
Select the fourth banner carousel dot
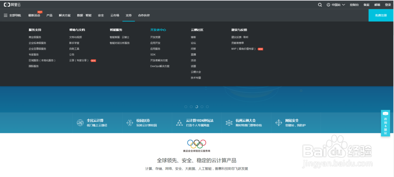coord(202,107)
